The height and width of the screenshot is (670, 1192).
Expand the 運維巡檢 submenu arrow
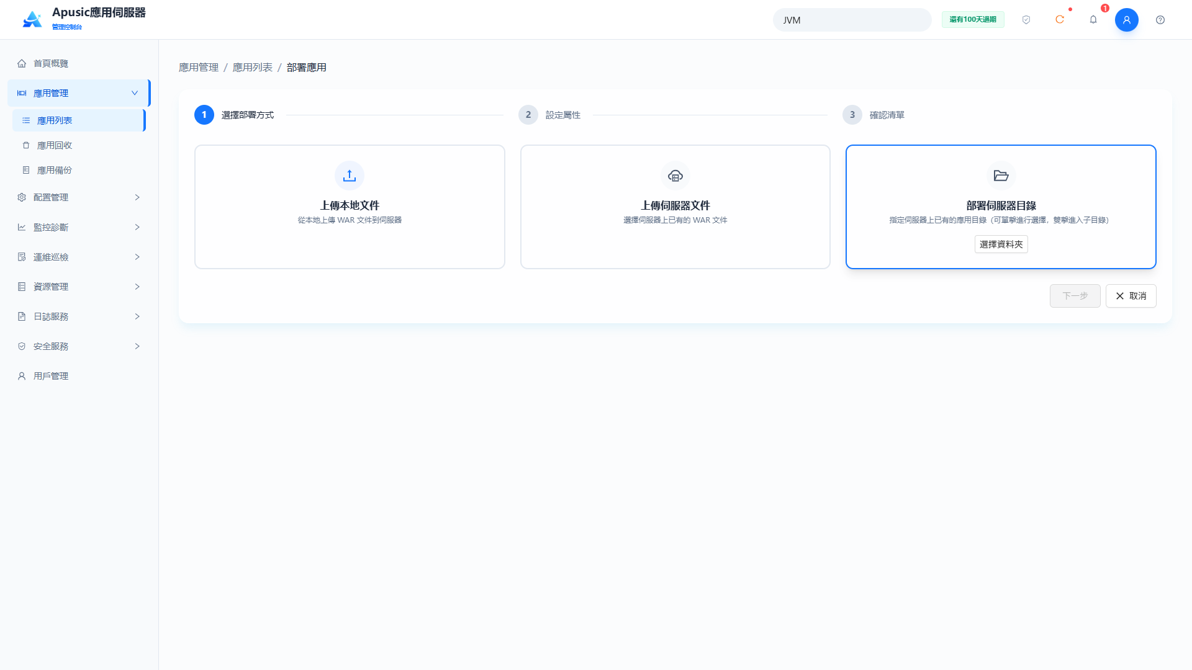click(137, 257)
